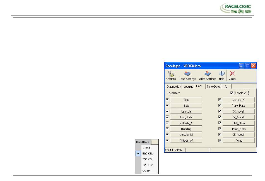
Task: Toggle the Velocity_M checkbox
Action: pos(167,134)
